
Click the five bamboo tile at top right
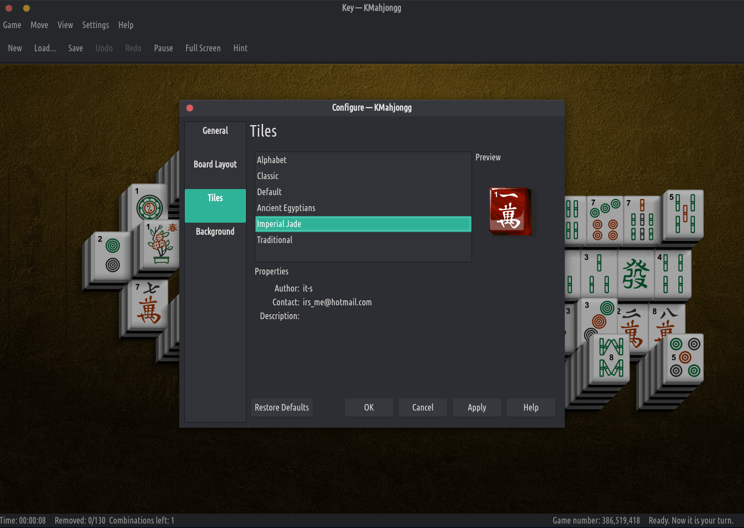(x=684, y=213)
